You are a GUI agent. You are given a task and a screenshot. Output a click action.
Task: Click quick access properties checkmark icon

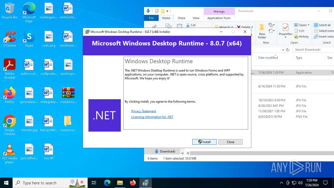click(x=157, y=11)
